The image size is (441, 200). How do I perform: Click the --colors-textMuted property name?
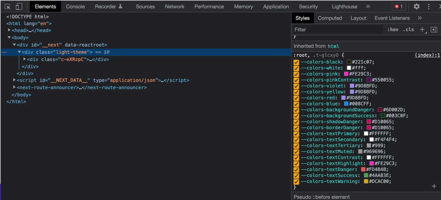point(327,152)
